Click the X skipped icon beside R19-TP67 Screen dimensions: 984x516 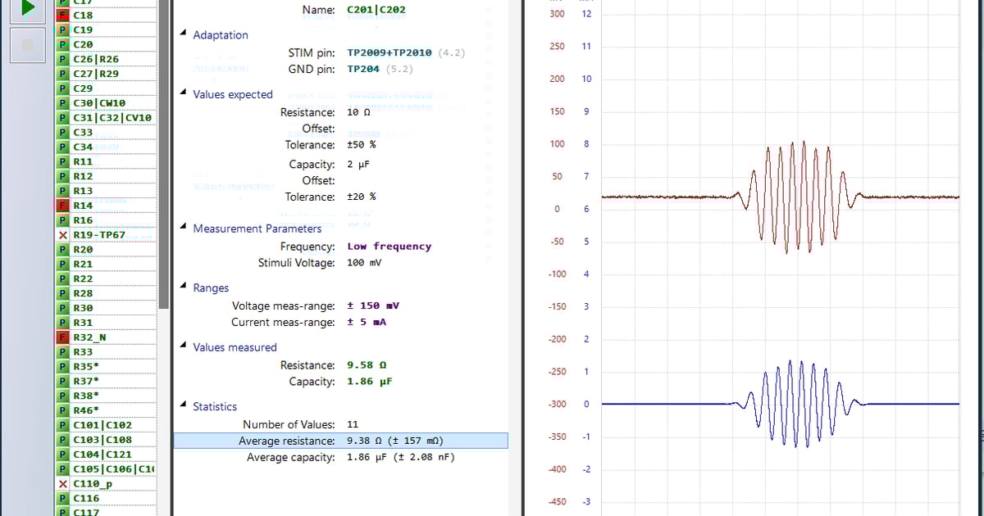62,235
